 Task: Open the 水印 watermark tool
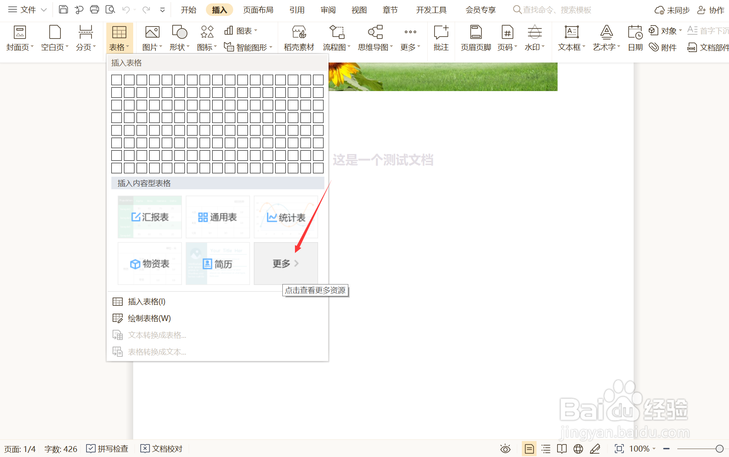click(534, 38)
